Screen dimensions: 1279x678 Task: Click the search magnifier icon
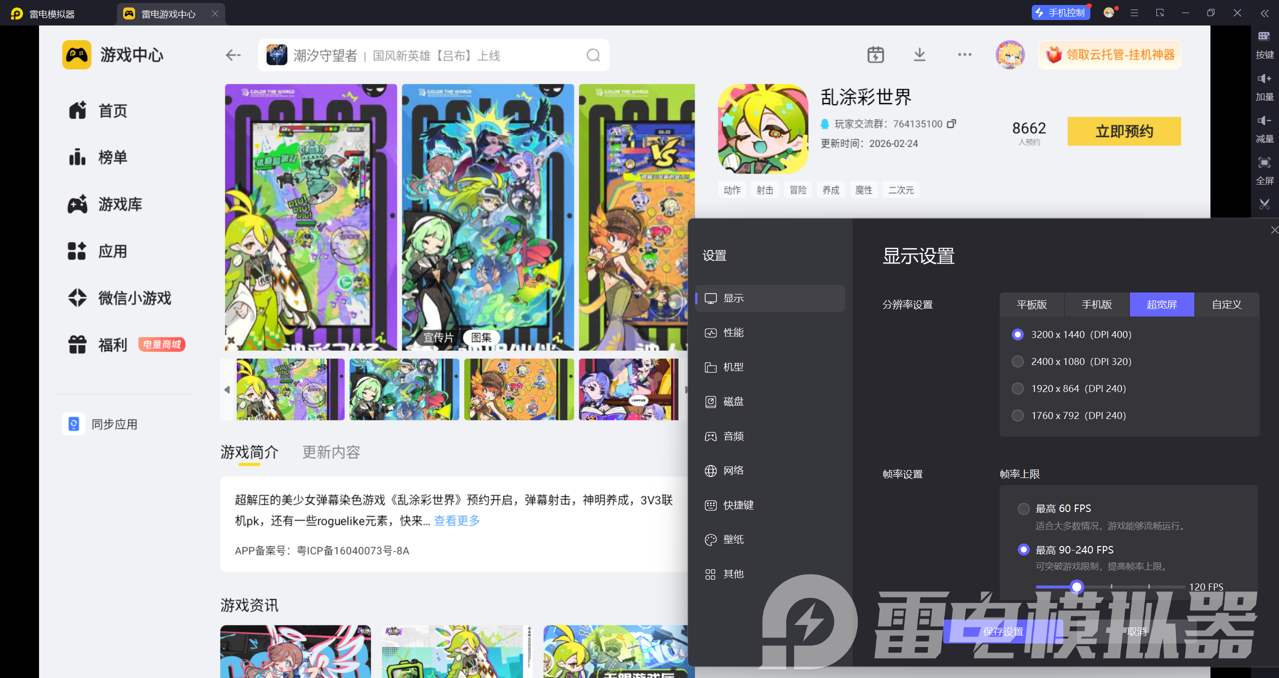593,55
